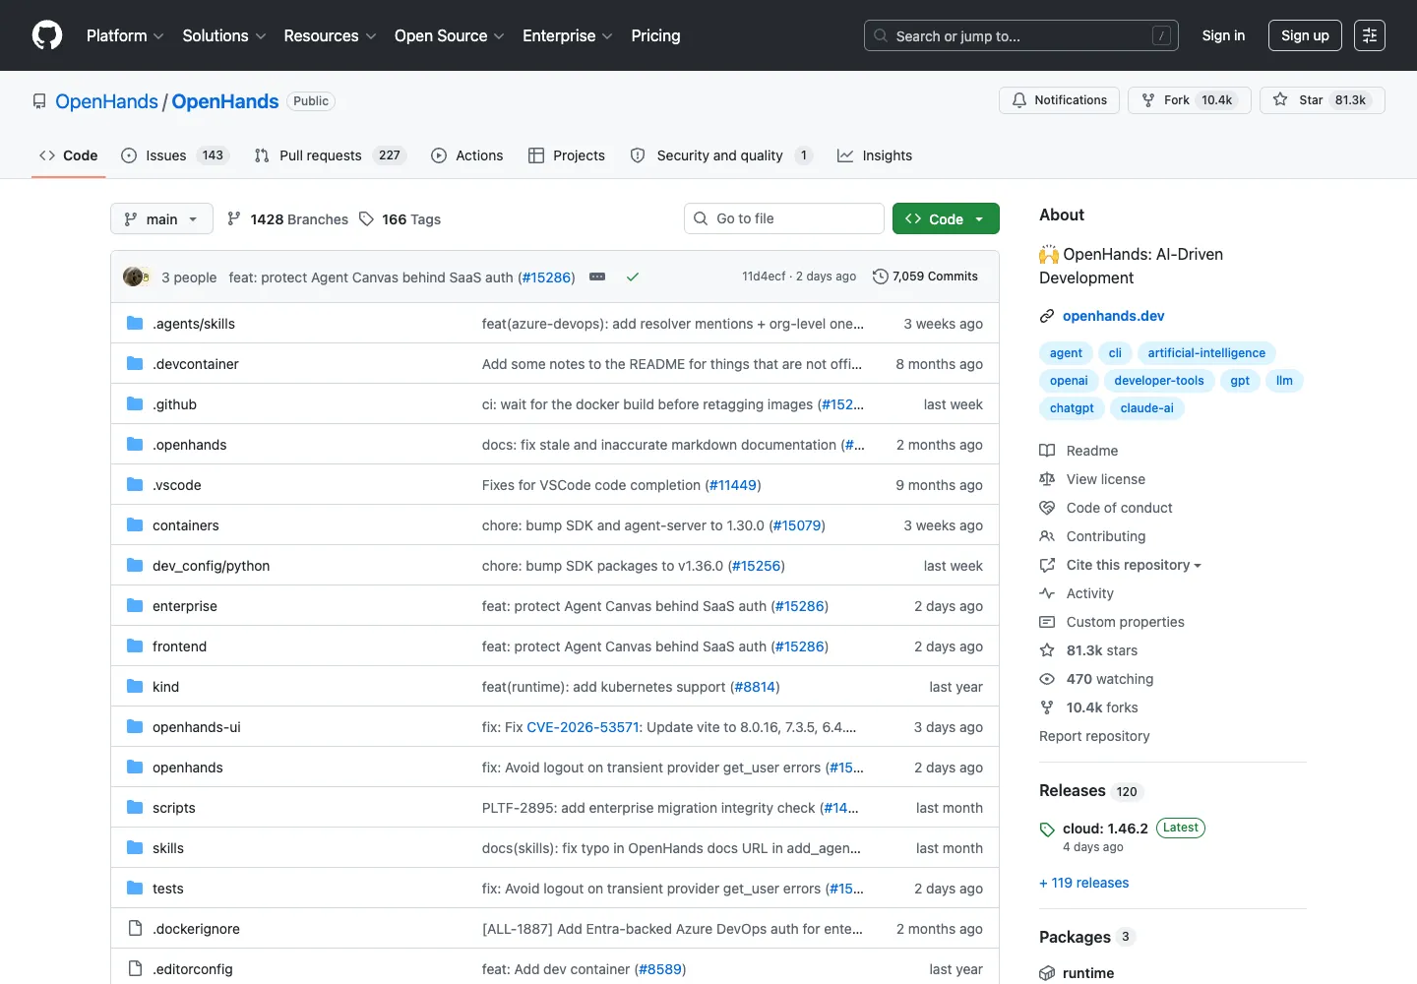
Task: Fork the OpenHands repository
Action: coord(1189,100)
